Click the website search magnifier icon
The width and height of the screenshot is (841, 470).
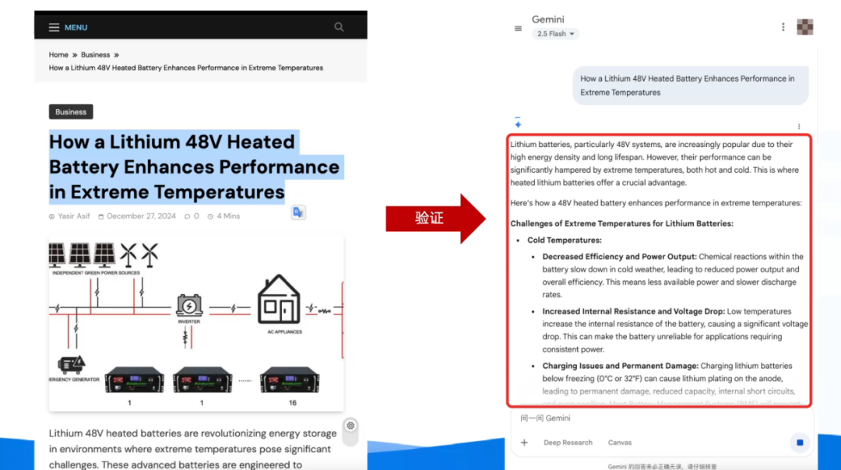339,26
